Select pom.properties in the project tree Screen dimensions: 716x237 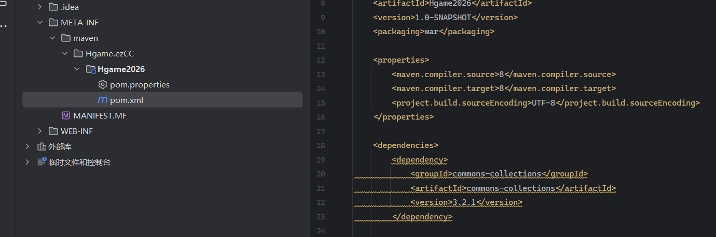click(140, 84)
